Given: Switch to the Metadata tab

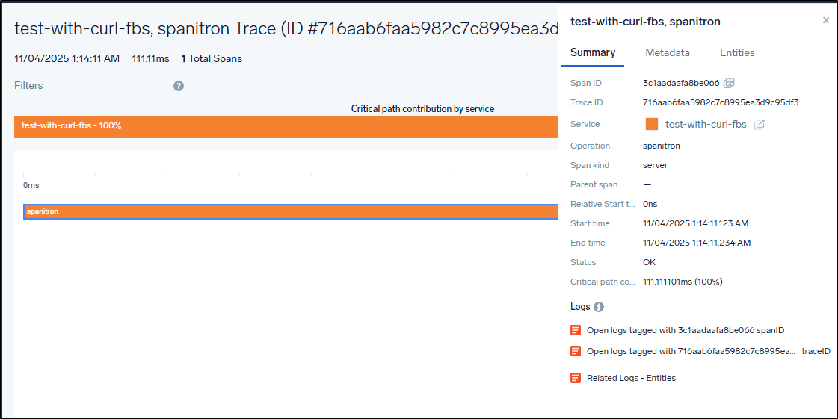Looking at the screenshot, I should (668, 53).
